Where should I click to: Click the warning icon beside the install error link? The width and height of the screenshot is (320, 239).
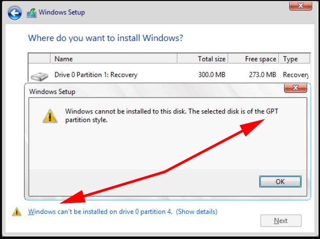point(17,211)
